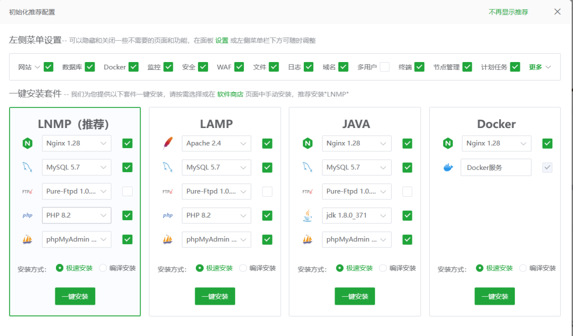Uncheck the WAF menu checkbox
Viewport: 573px width, 336px height.
tap(239, 67)
